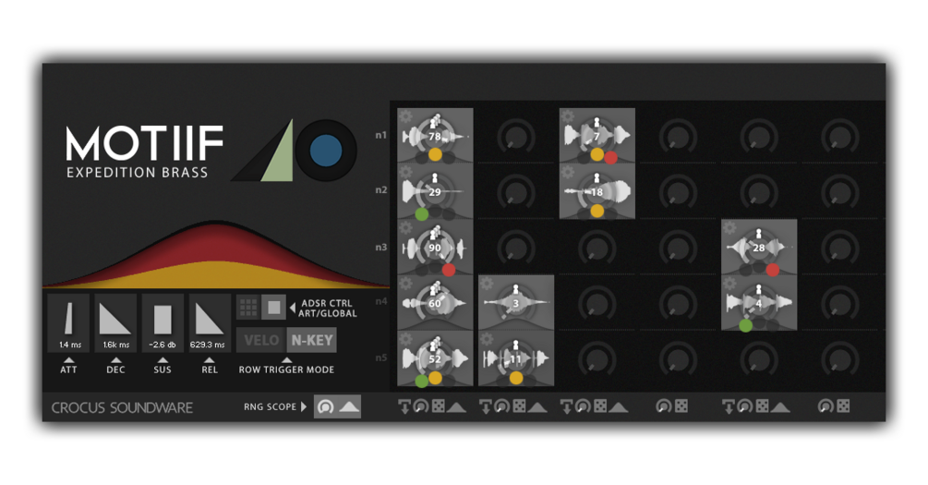Screen dimensions: 928x485
Task: Select the ADSR single square global mode icon
Action: point(273,308)
